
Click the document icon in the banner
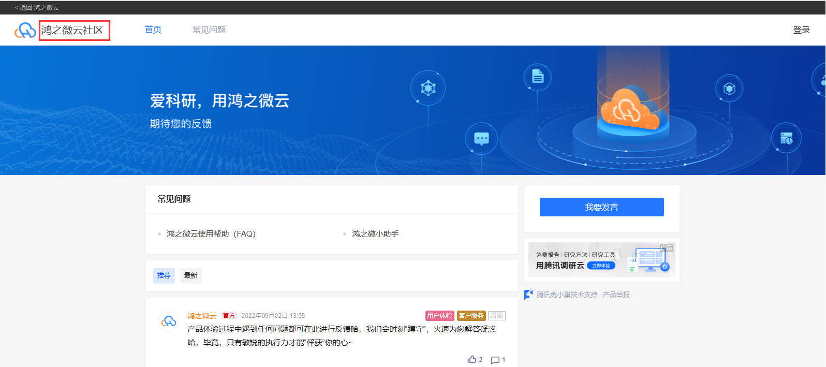click(x=538, y=77)
